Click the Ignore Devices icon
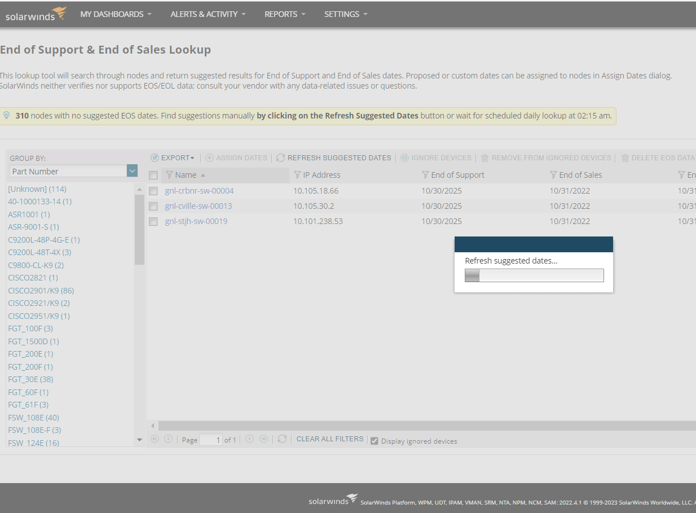The height and width of the screenshot is (513, 696). (x=404, y=158)
